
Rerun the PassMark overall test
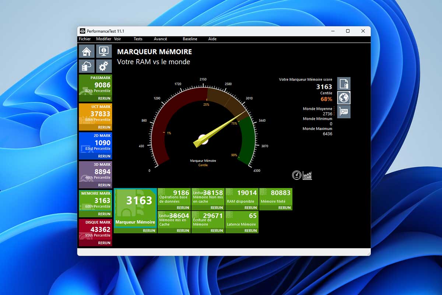pos(104,98)
